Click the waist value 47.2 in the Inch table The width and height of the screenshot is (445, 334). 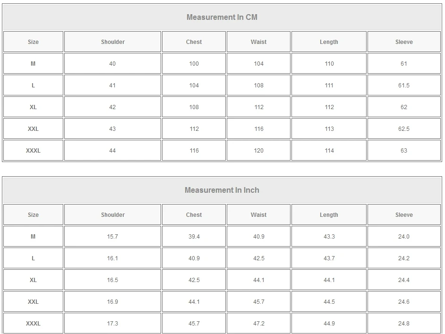(259, 324)
